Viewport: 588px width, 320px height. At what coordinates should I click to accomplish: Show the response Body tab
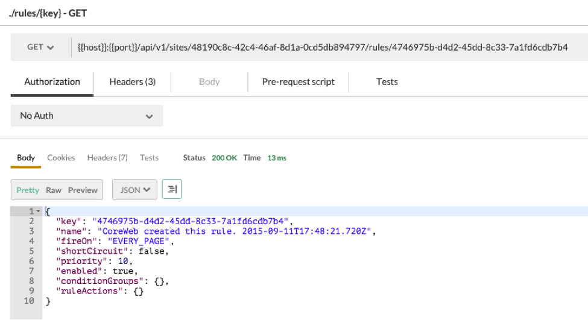26,158
